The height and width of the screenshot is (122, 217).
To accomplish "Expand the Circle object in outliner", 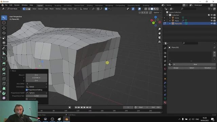I will pyautogui.click(x=170, y=18).
